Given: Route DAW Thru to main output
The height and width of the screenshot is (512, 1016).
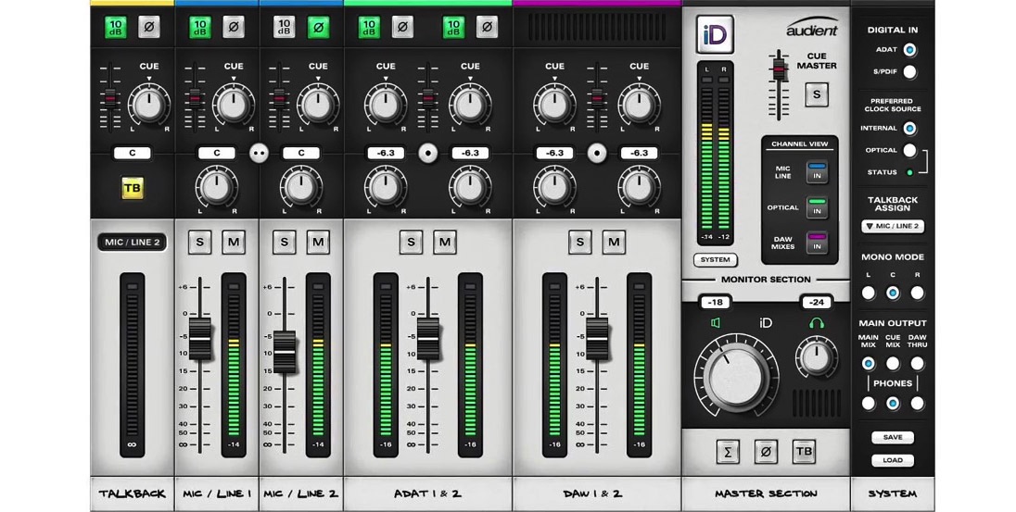Looking at the screenshot, I should [x=918, y=364].
